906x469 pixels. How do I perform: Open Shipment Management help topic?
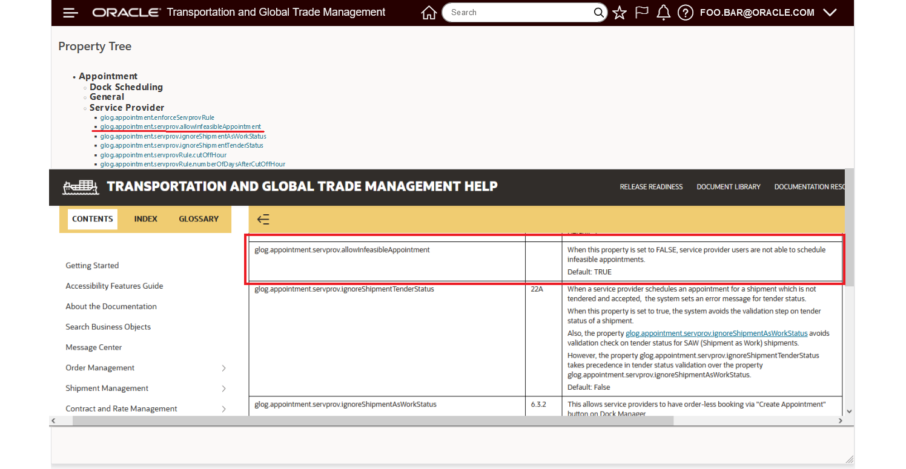click(x=107, y=389)
